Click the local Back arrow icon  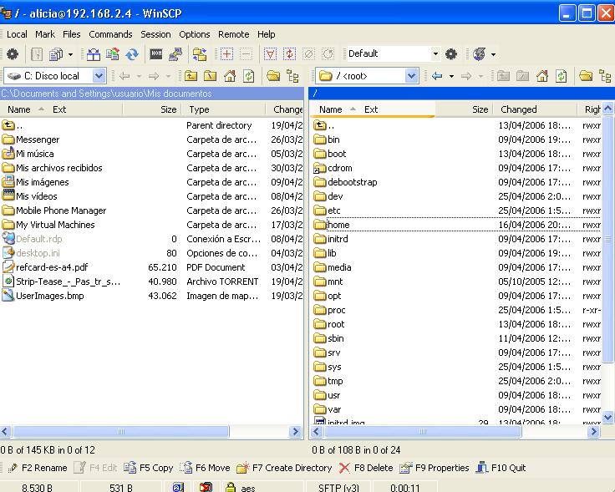(125, 76)
